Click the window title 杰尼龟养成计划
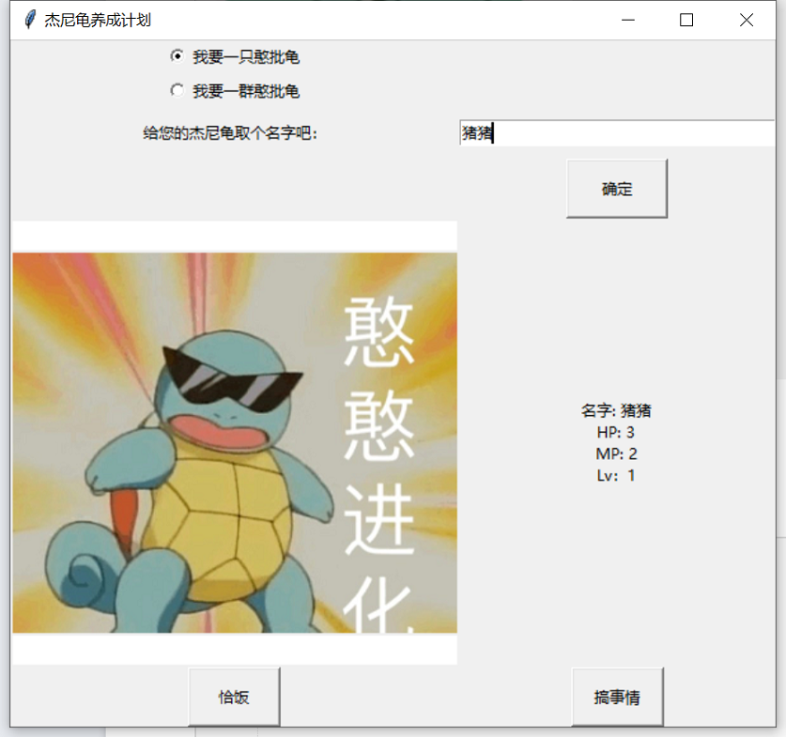 click(x=98, y=20)
